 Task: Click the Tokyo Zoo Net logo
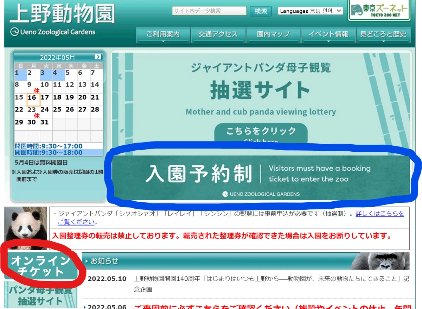379,11
